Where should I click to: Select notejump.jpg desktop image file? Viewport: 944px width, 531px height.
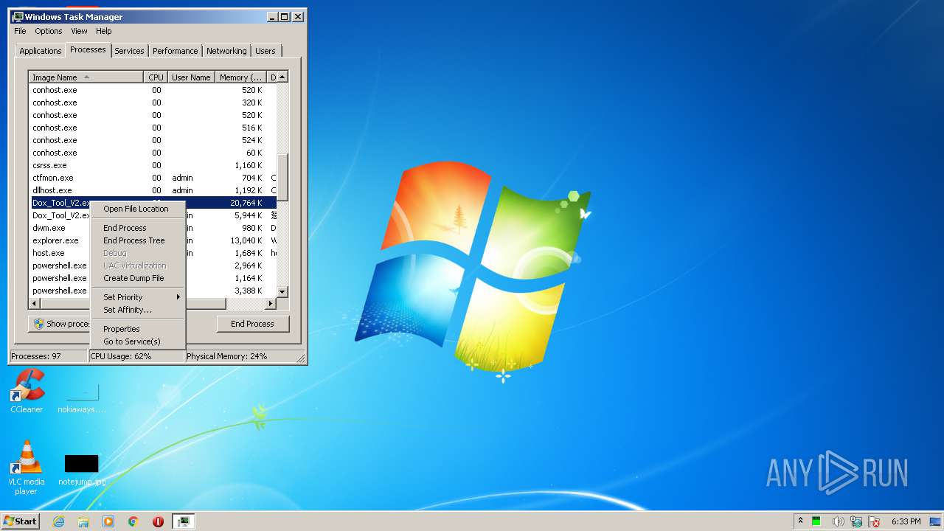pos(81,470)
